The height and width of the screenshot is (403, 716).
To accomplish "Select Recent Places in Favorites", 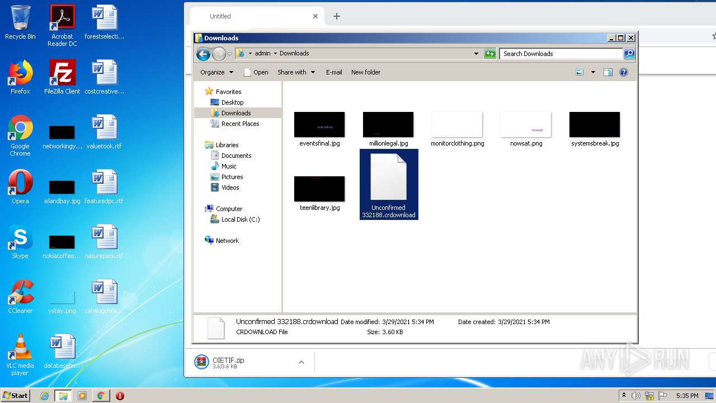I will tap(240, 124).
